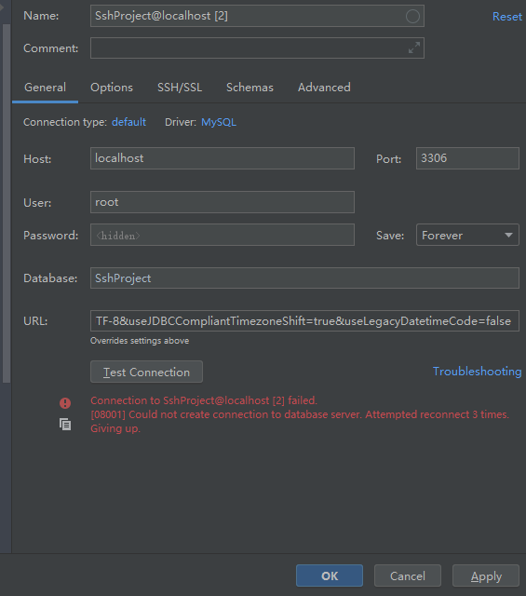
Task: Switch to the Schemas tab
Action: pos(250,88)
